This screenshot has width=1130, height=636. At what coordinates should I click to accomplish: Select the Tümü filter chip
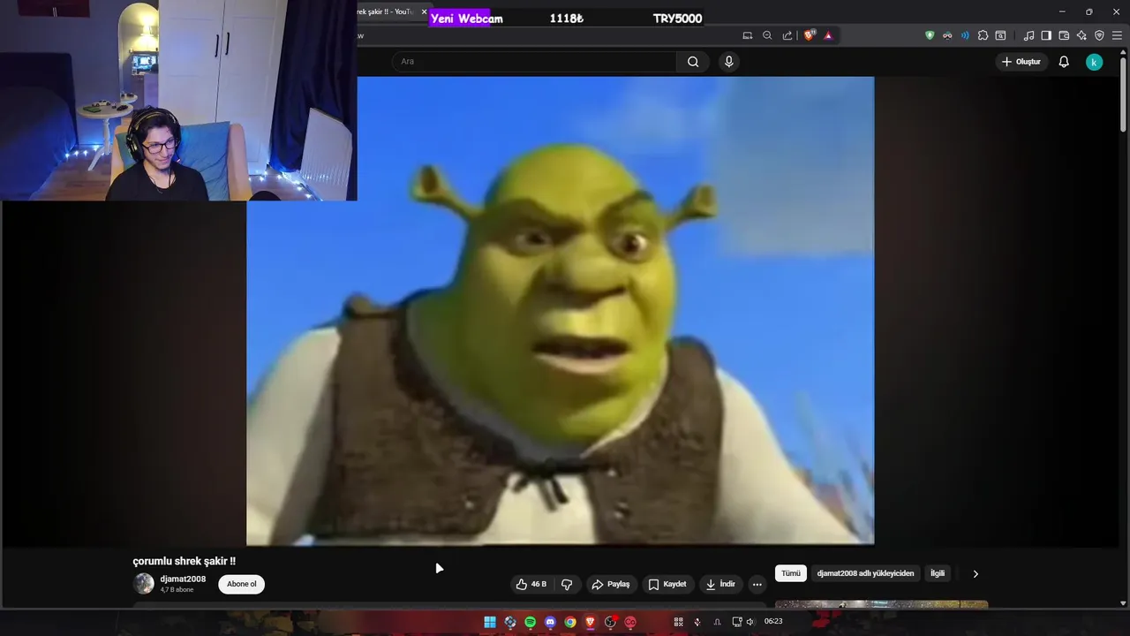click(791, 573)
